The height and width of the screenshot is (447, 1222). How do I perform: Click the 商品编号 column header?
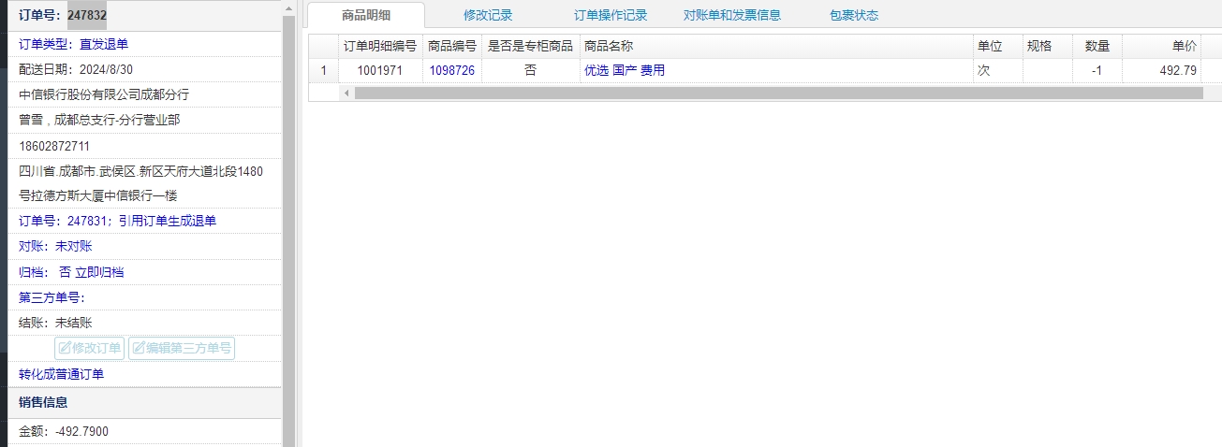[x=452, y=45]
